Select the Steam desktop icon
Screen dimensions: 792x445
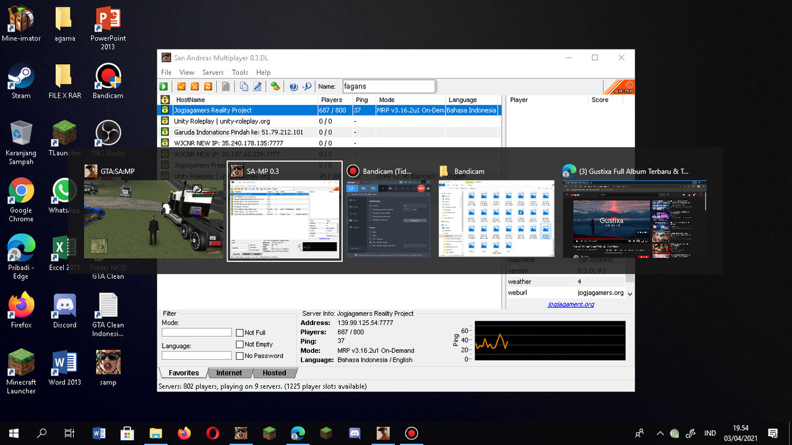(21, 82)
